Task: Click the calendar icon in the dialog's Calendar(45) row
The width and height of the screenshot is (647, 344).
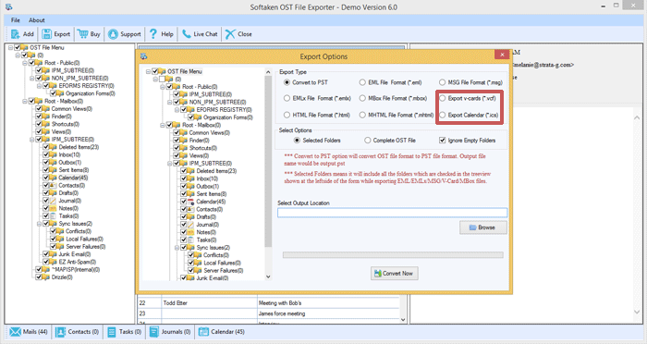Action: 191,202
